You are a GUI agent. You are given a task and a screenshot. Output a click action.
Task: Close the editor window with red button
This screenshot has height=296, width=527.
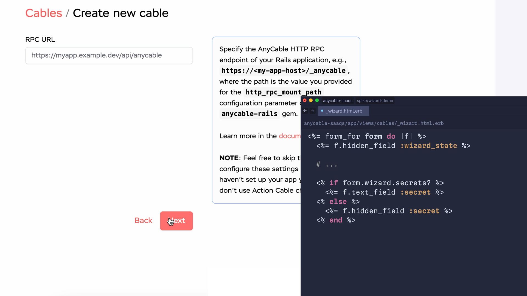tap(305, 100)
